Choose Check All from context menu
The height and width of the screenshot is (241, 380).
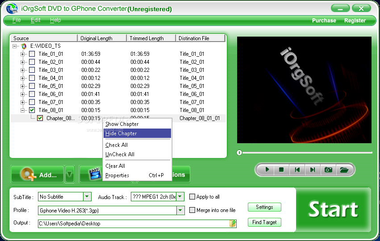click(137, 145)
